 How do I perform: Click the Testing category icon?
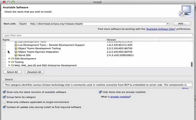tap(13, 62)
